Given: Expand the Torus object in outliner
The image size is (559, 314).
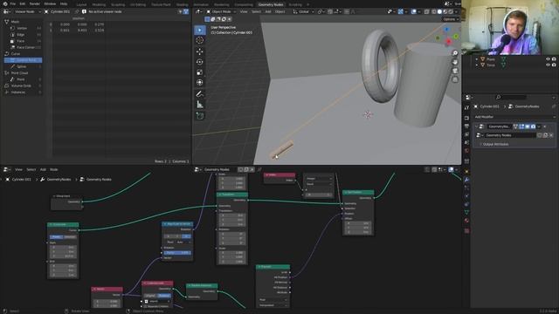Looking at the screenshot, I should [477, 65].
